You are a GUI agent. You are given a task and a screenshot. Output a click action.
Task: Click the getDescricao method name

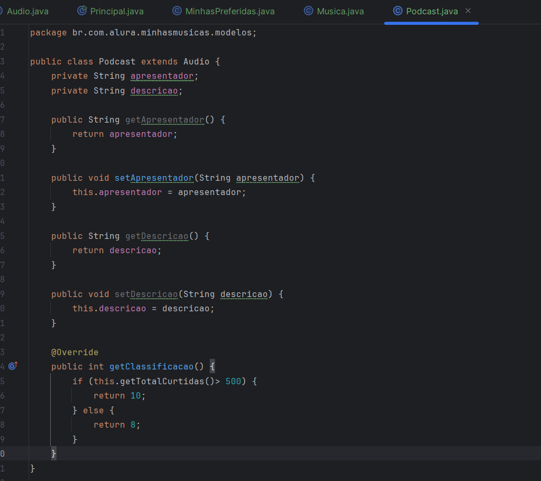[157, 236]
